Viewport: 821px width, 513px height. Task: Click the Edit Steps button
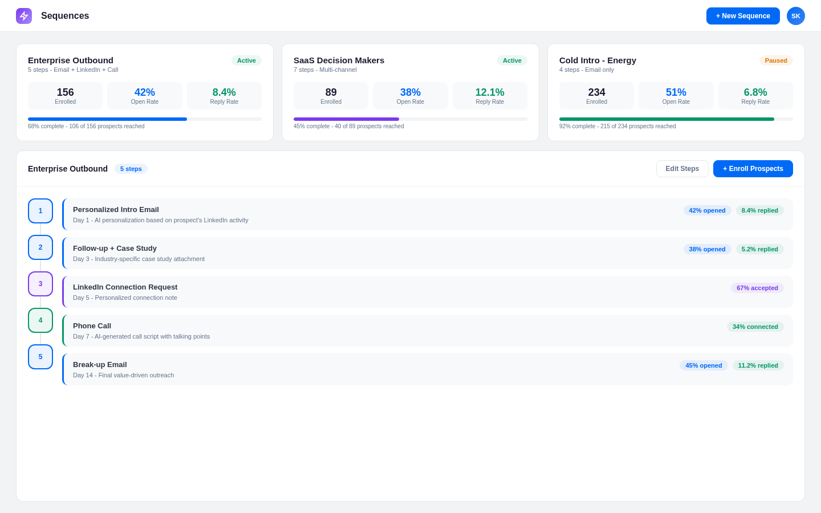[682, 169]
